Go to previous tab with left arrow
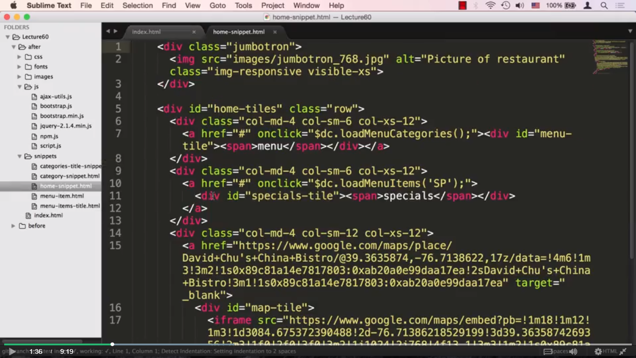Screen dimensions: 636x358 point(108,31)
